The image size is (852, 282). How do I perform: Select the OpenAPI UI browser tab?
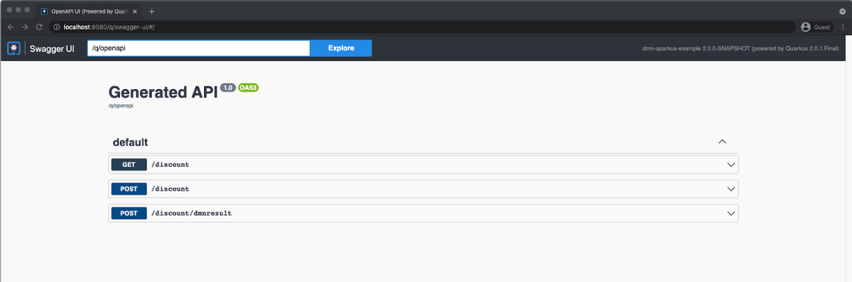89,12
